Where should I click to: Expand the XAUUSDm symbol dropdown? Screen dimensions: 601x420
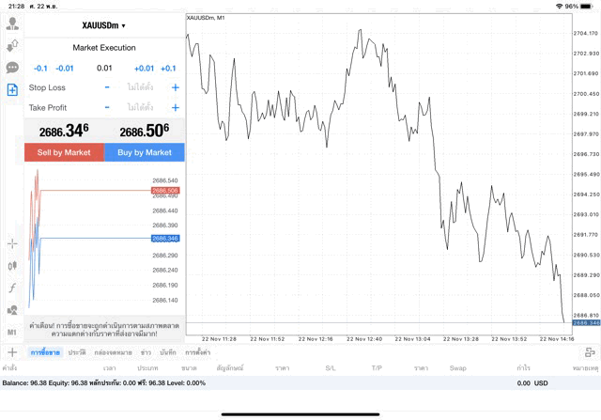[x=104, y=25]
